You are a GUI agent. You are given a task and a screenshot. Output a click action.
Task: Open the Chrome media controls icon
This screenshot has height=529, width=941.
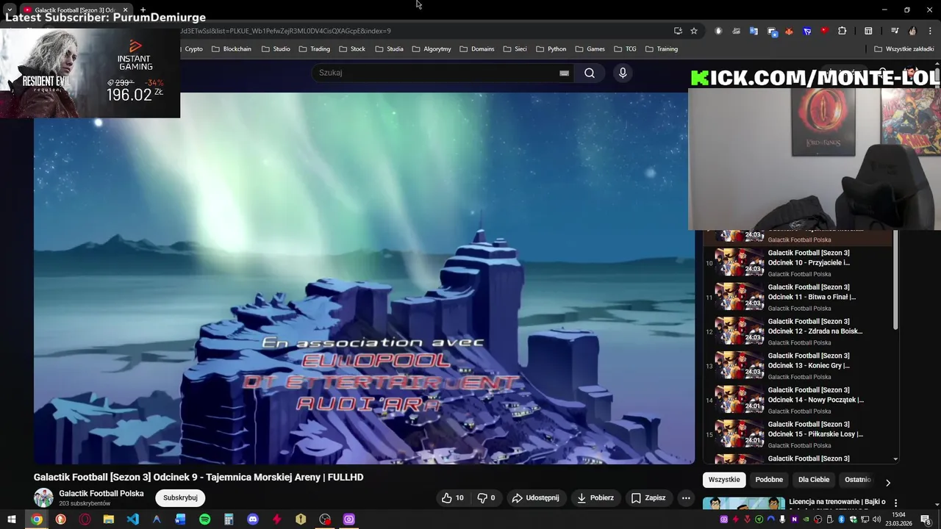[895, 31]
